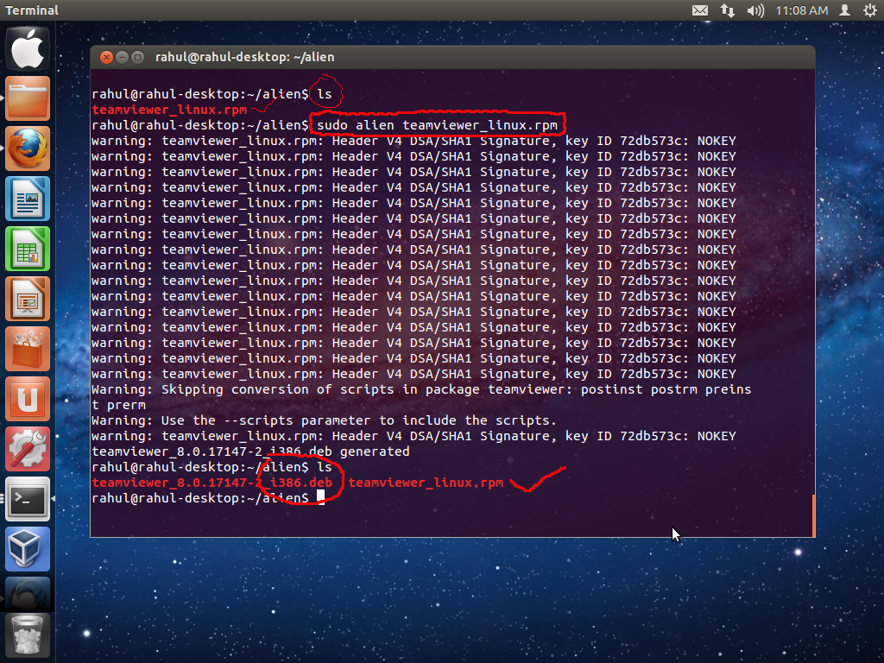Launch VirtualBox
The height and width of the screenshot is (663, 884).
click(x=28, y=547)
